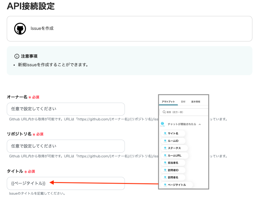
Task: Switch to the アウトプット tab
Action: click(x=168, y=102)
